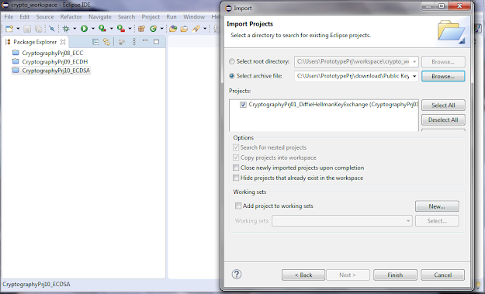Screen dimensions: 485x294
Task: Select the CryptographyPrj08_ECC project
Action: [48, 53]
